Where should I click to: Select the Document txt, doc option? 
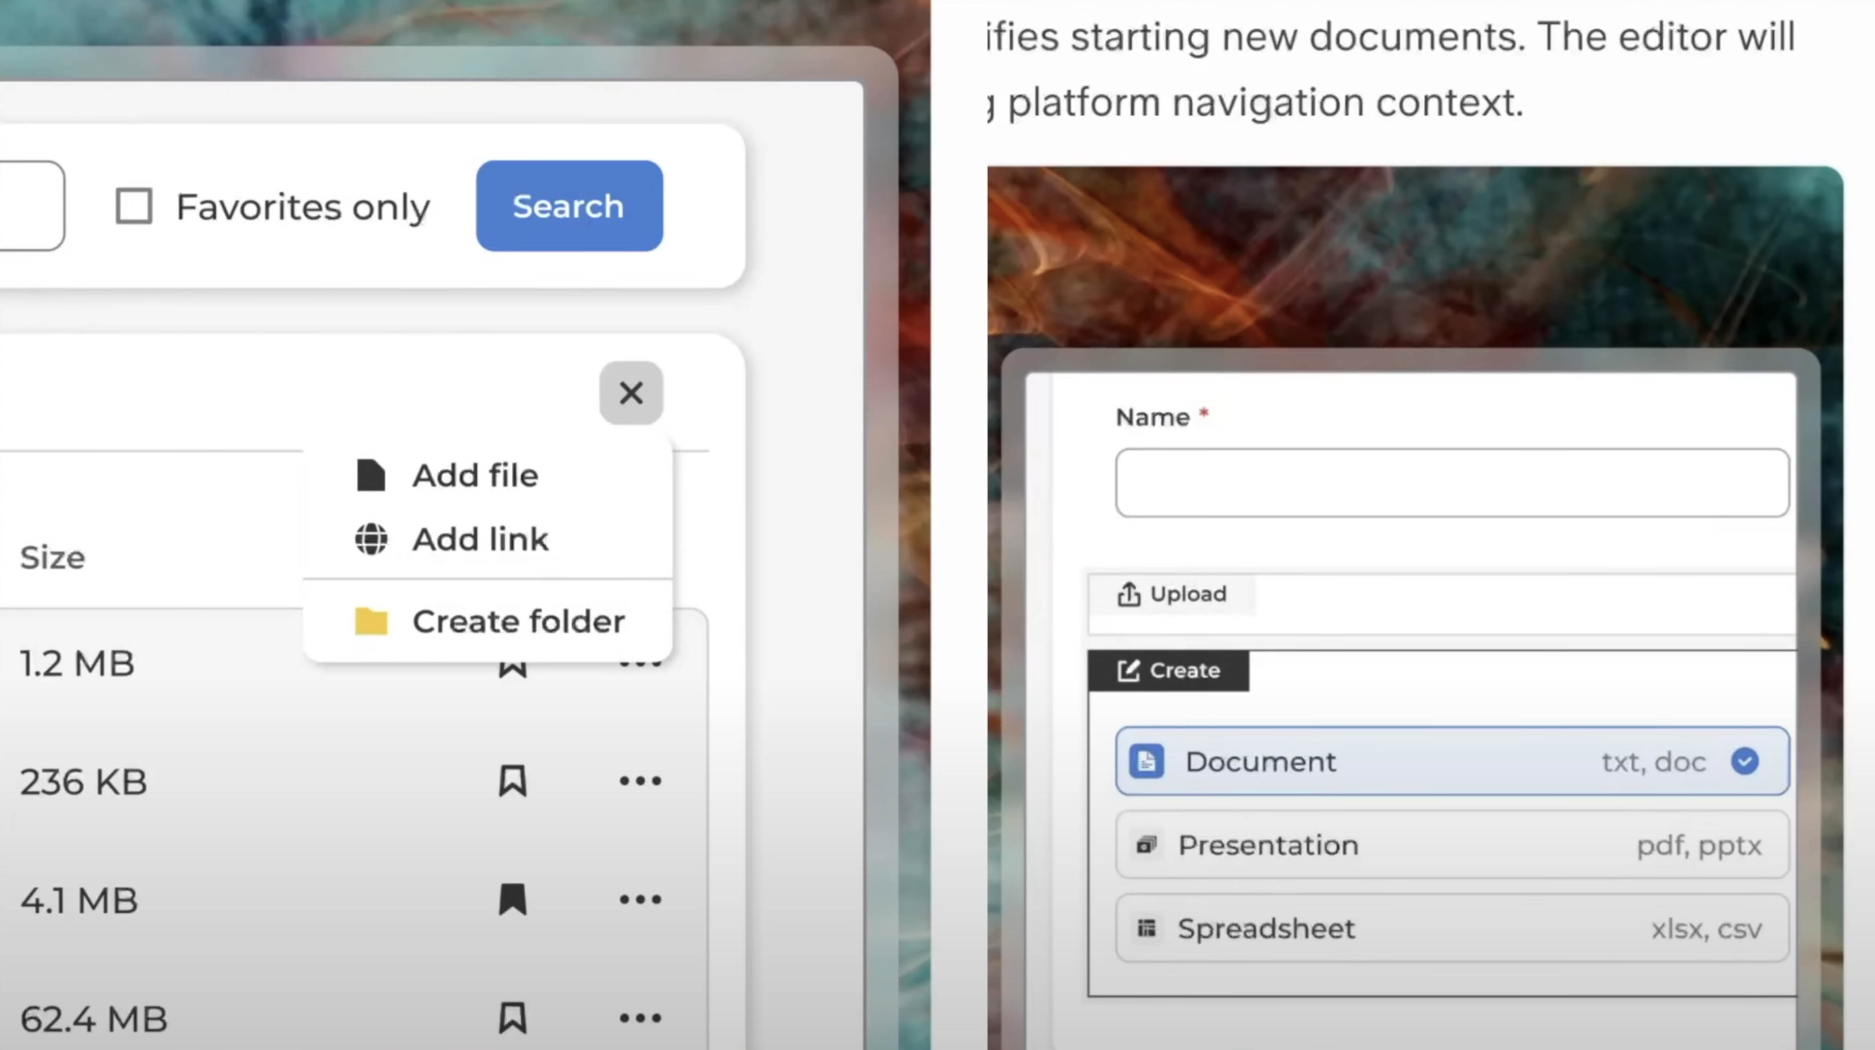pyautogui.click(x=1452, y=761)
